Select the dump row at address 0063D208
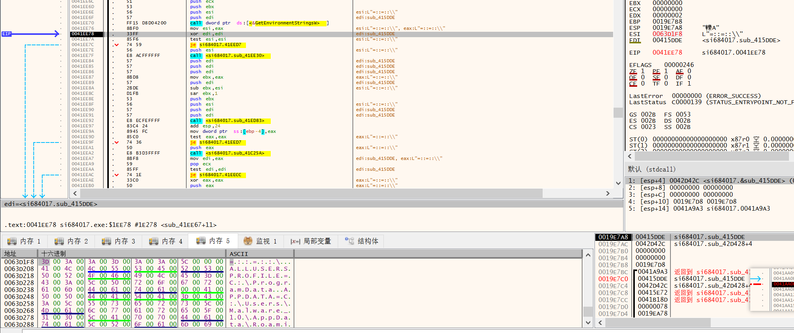The width and height of the screenshot is (794, 333). tap(147, 269)
